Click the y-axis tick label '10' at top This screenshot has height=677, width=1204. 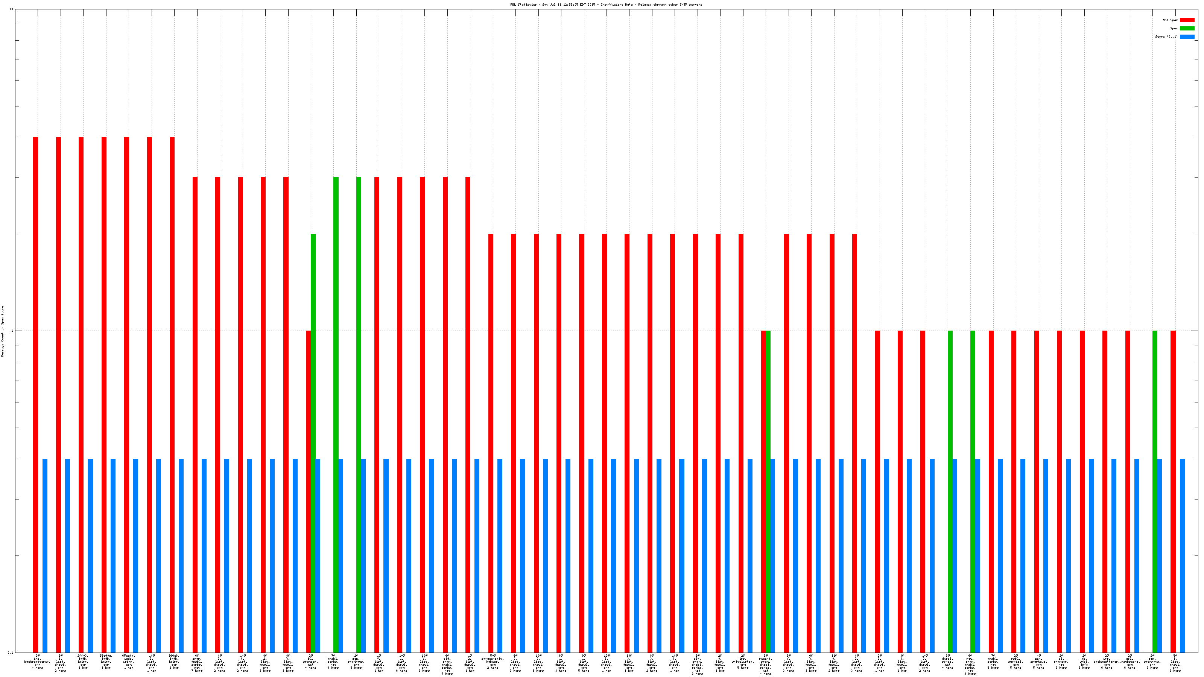[11, 9]
